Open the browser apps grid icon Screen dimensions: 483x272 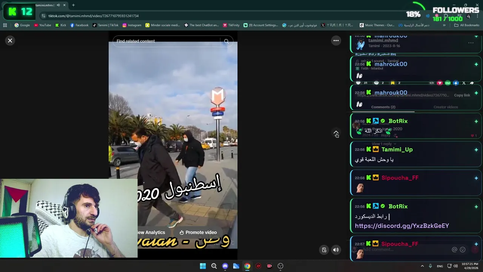(x=5, y=25)
